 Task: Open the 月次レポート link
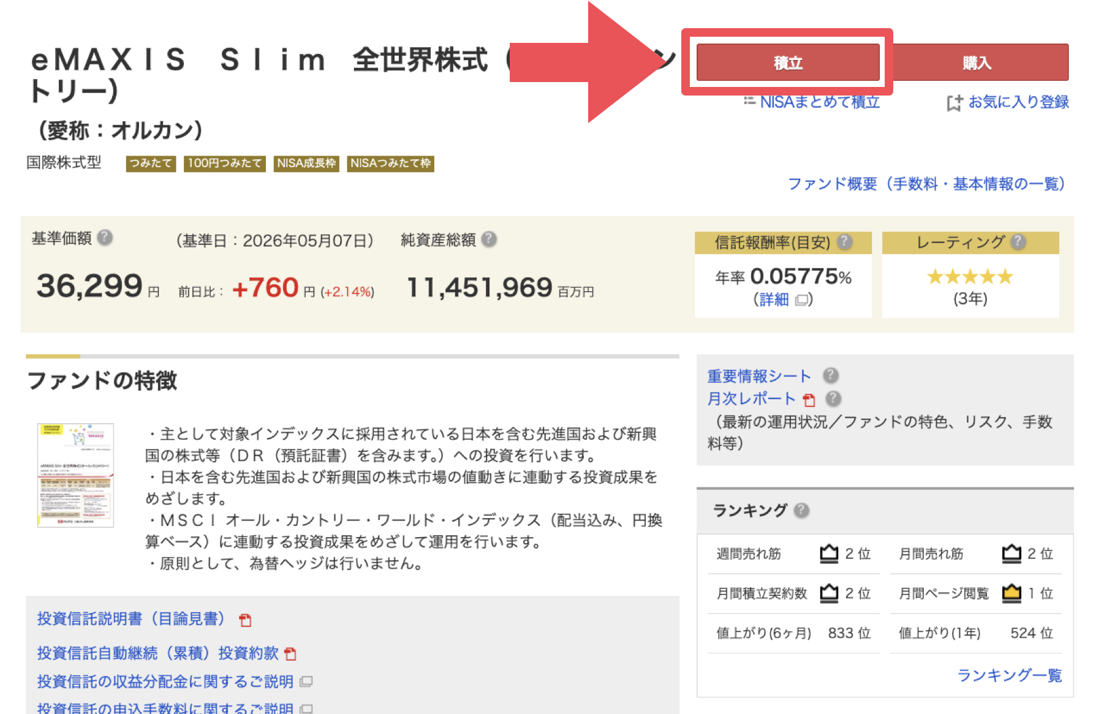pos(751,399)
